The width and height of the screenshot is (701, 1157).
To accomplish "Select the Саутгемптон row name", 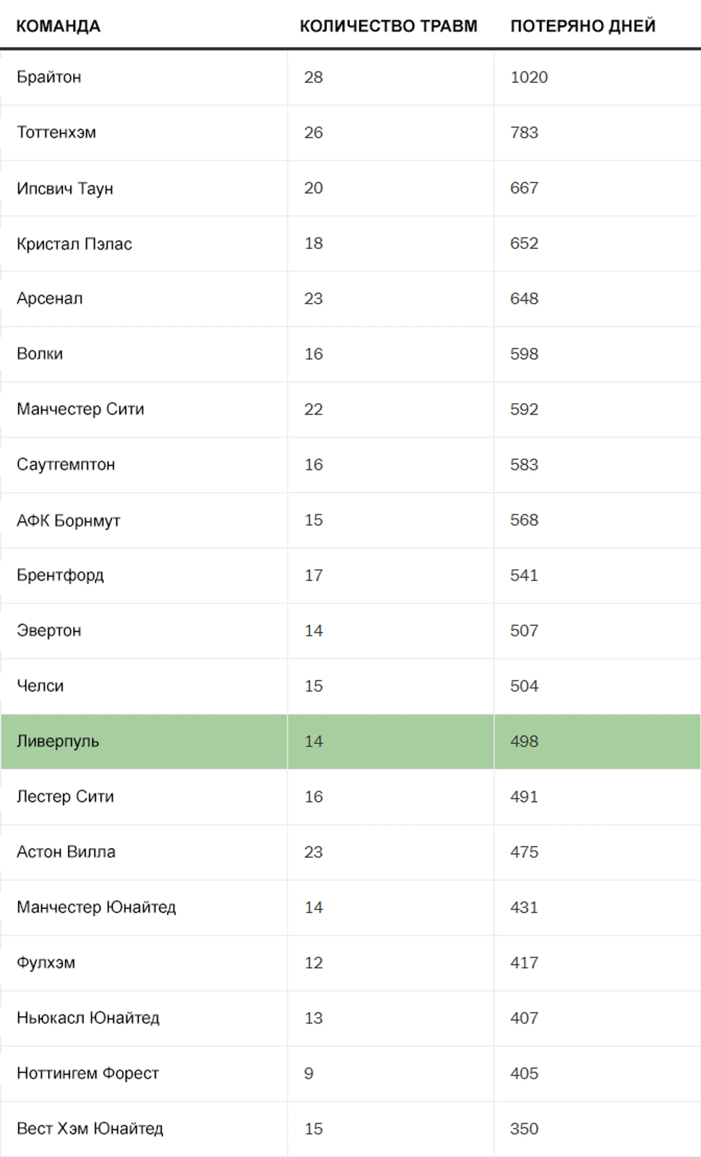I will tap(66, 465).
